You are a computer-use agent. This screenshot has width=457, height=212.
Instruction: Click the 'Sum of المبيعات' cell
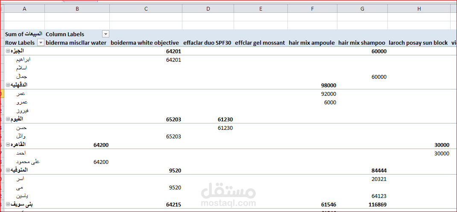tap(23, 34)
